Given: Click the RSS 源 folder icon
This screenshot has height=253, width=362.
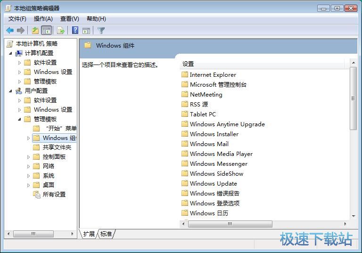Looking at the screenshot, I should (x=184, y=104).
